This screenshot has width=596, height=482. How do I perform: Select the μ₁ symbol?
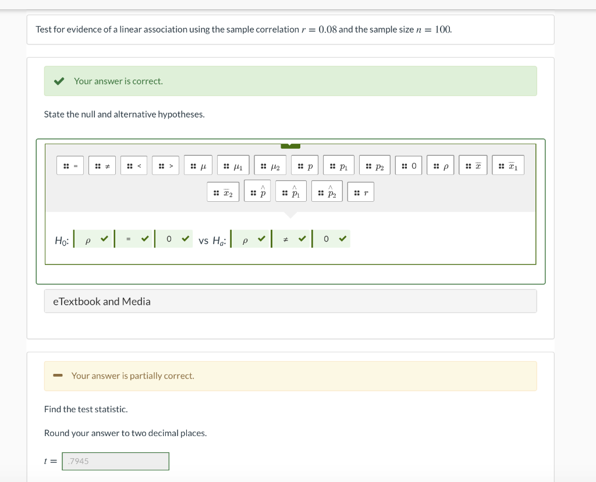point(233,165)
